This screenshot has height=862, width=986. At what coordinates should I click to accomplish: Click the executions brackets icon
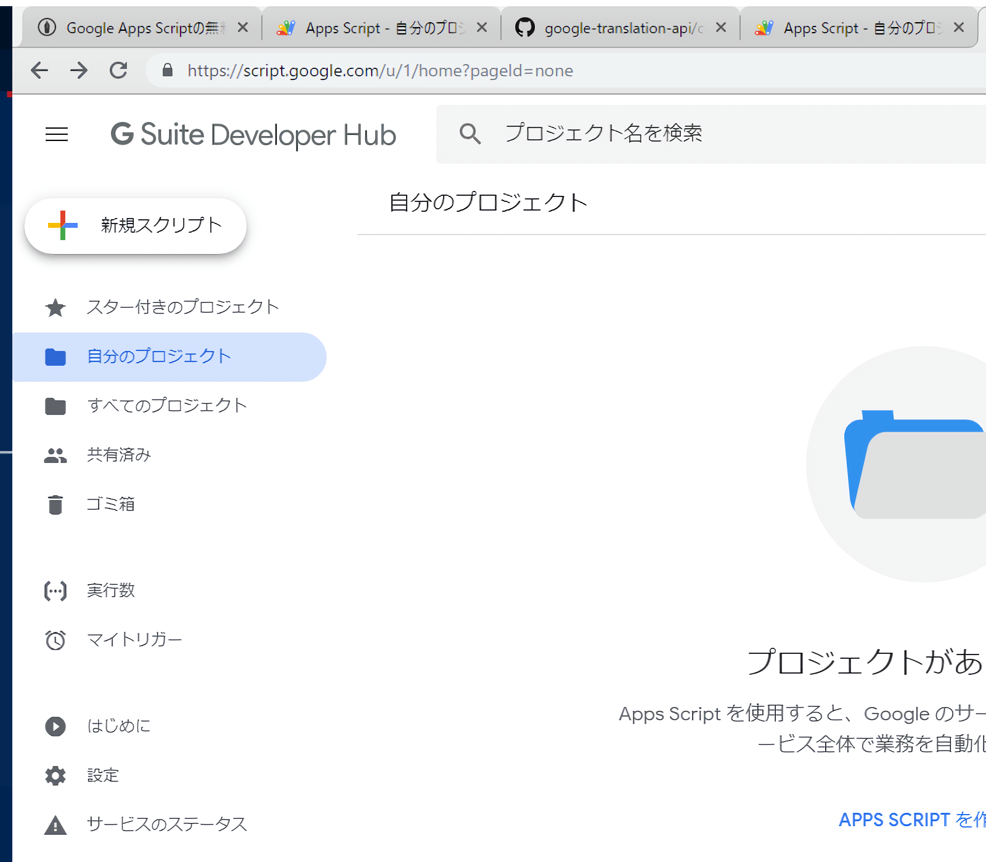click(55, 591)
